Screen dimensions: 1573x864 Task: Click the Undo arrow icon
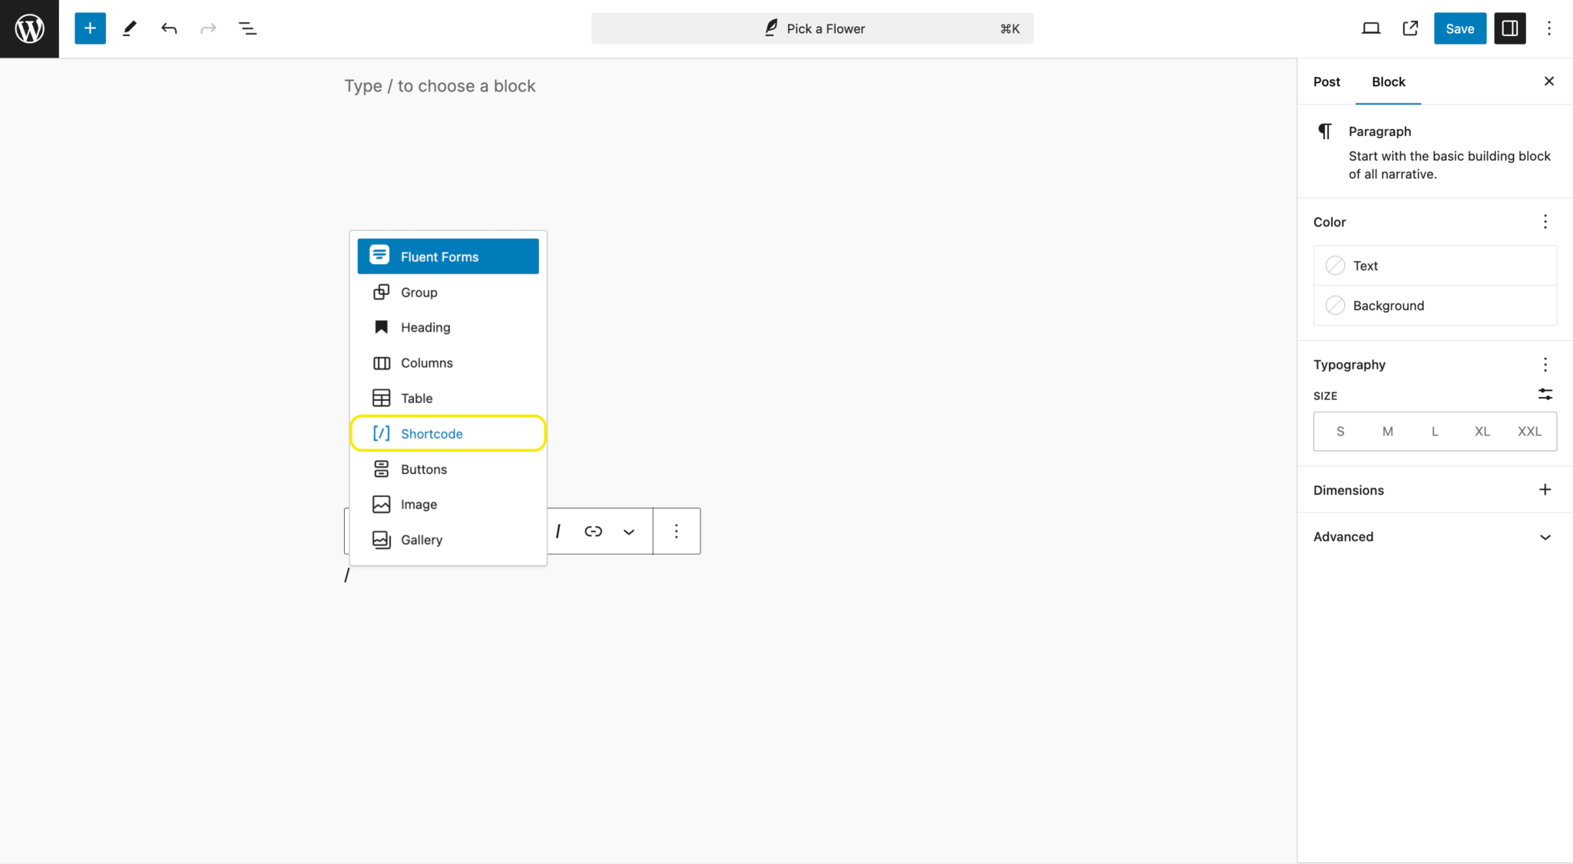[169, 28]
